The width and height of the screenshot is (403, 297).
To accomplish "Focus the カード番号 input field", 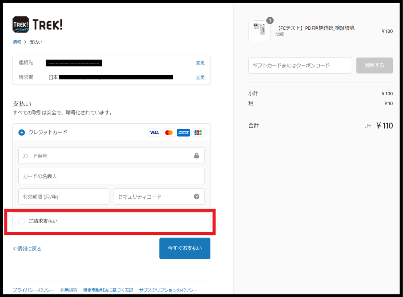I will point(111,155).
